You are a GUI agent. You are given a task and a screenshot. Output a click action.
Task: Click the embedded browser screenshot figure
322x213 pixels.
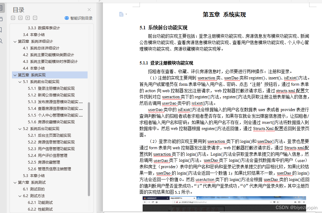(224, 204)
